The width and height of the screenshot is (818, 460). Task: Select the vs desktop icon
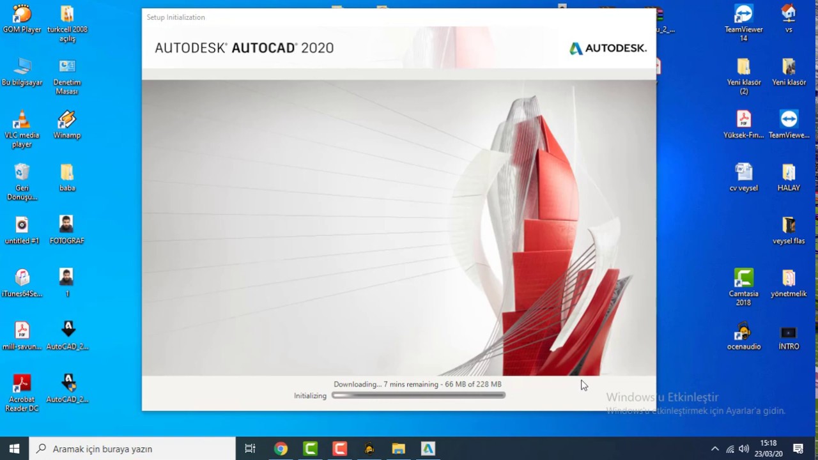[789, 19]
